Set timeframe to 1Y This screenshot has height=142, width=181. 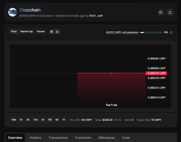[64, 120]
